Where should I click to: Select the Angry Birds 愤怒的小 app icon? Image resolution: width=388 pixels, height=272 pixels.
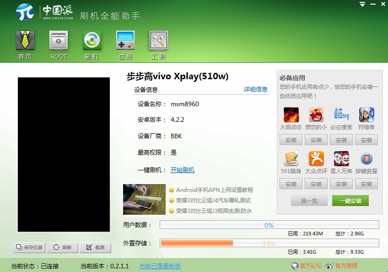point(316,114)
